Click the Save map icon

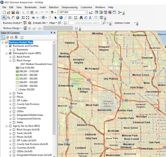coord(13,12)
